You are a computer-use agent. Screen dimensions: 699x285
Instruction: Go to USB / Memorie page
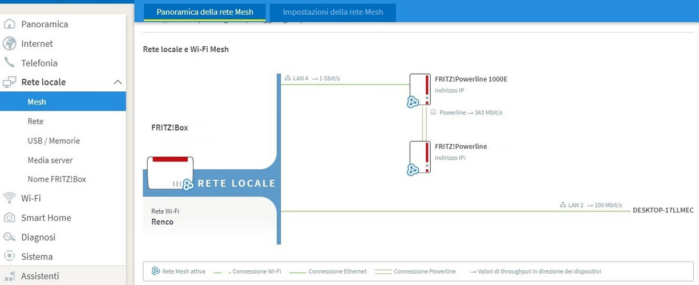[x=54, y=141]
